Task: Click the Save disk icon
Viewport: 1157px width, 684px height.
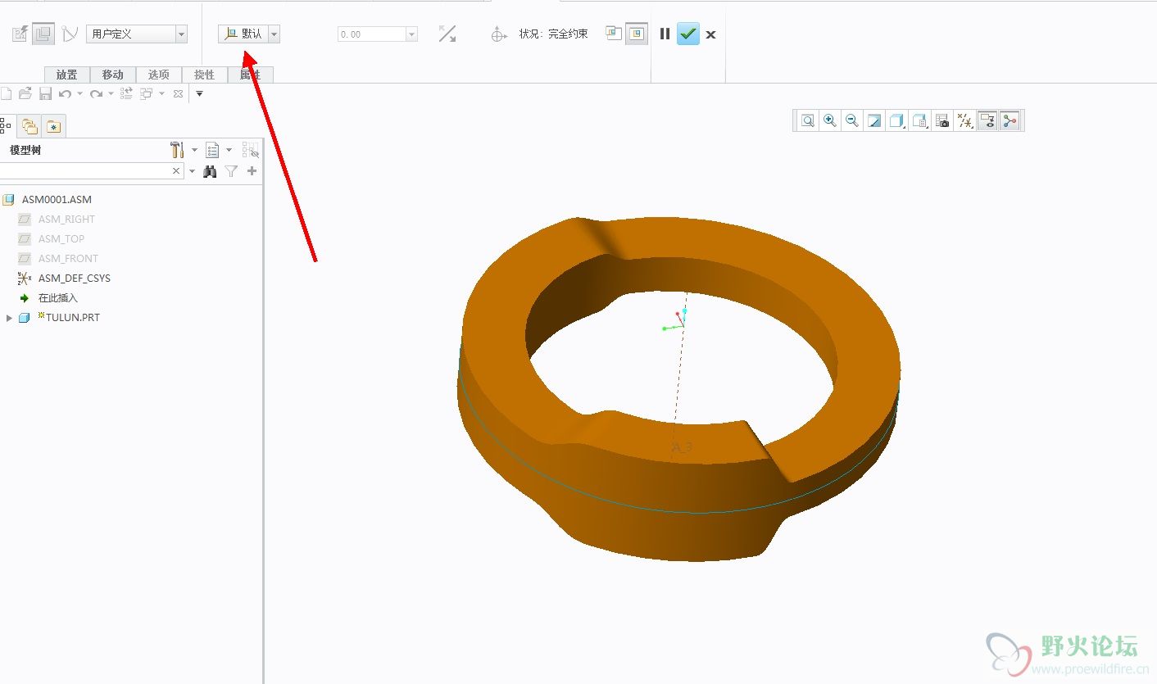Action: pyautogui.click(x=46, y=93)
